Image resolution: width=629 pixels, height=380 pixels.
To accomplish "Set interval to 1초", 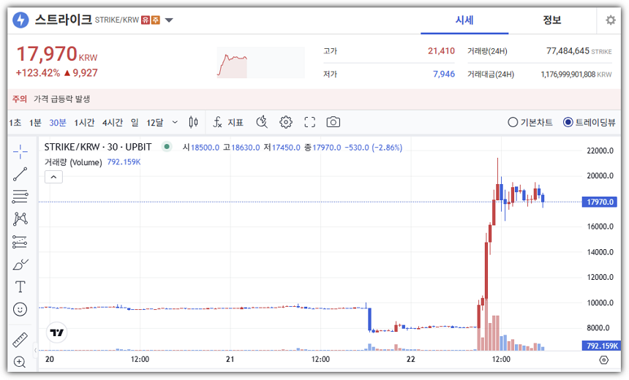I will point(15,122).
